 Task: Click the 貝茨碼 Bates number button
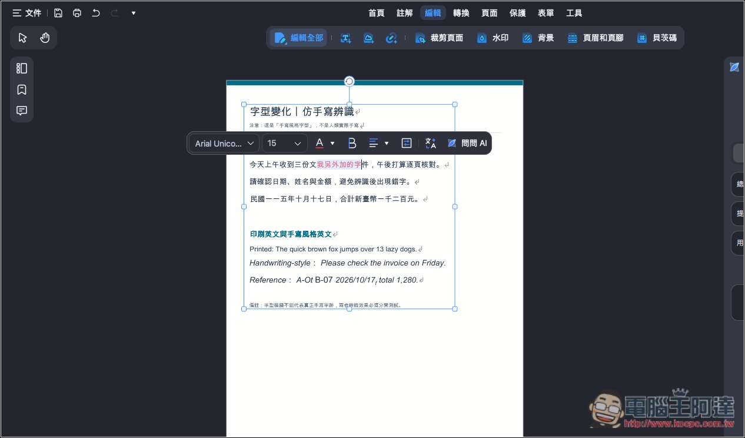point(657,38)
